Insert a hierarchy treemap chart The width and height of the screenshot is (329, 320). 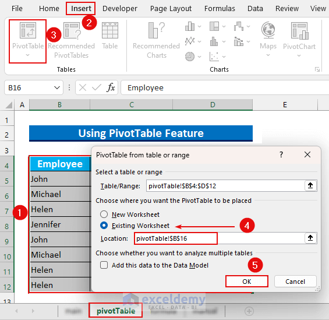point(214,26)
